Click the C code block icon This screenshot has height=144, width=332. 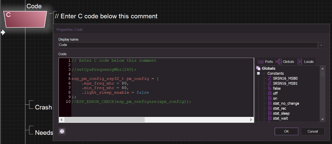(x=25, y=19)
